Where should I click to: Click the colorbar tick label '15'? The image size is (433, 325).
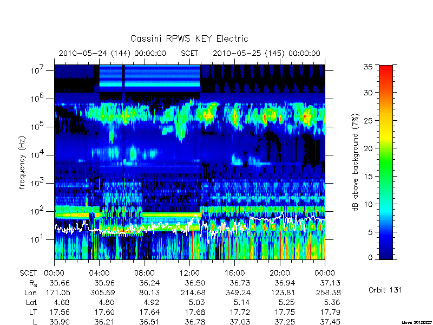pyautogui.click(x=369, y=177)
